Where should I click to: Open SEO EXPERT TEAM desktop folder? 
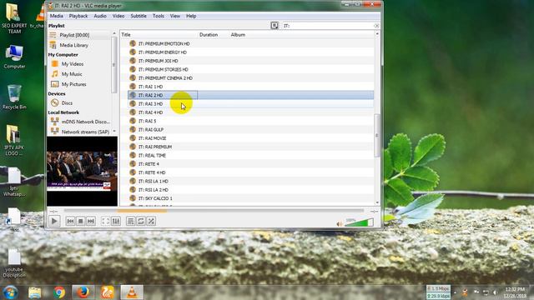[14, 18]
